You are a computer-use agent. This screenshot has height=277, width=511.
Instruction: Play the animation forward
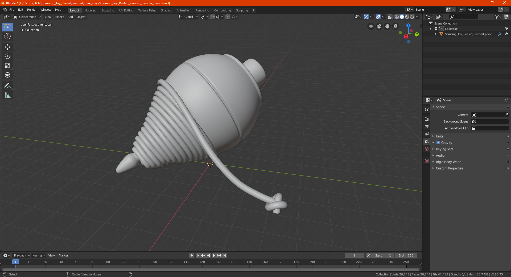(214, 255)
